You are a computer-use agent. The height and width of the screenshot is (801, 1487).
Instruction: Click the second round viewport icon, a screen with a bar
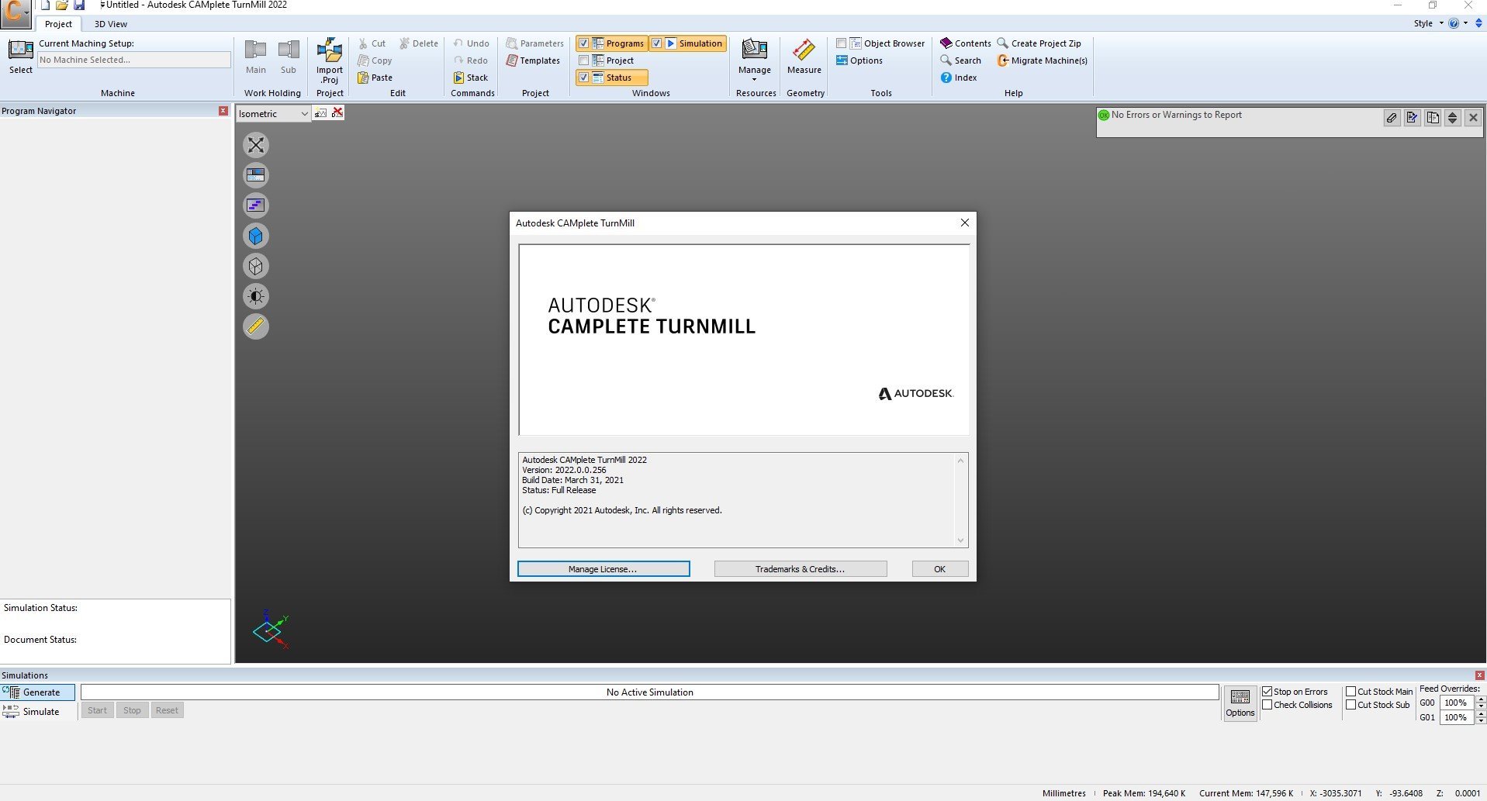point(256,175)
